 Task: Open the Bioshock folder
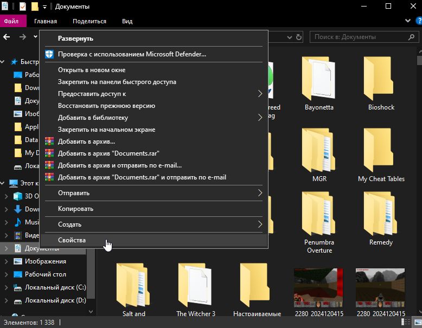point(381,83)
